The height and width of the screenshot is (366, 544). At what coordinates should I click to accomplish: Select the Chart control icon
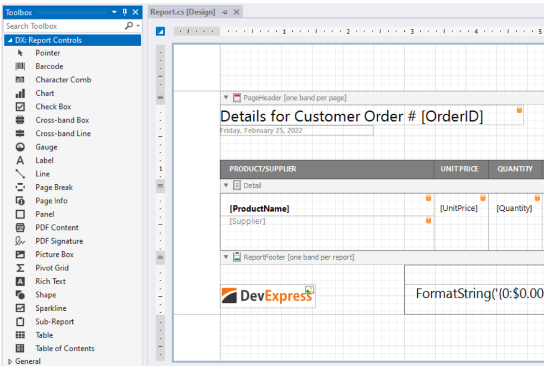[20, 93]
